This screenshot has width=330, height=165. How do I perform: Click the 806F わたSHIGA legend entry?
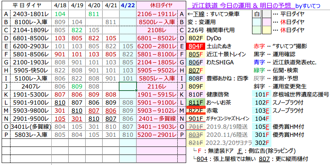pyautogui.click(x=211, y=62)
